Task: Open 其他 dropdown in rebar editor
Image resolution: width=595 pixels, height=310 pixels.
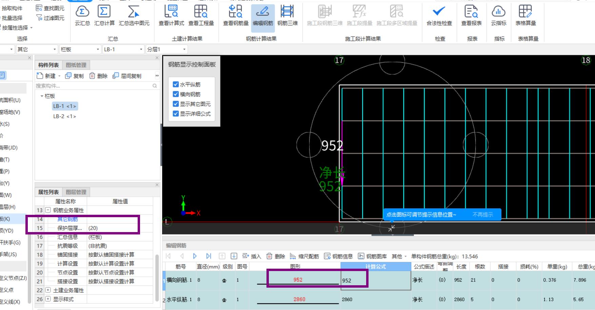Action: point(399,256)
